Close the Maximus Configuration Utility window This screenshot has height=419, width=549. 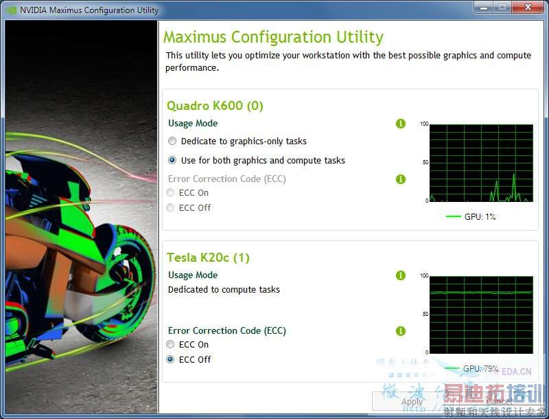point(528,8)
